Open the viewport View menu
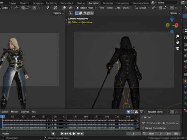 pyautogui.click(x=102, y=8)
